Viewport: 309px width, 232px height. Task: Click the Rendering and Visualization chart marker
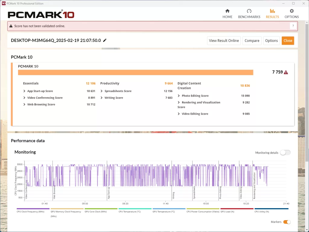pos(254,186)
